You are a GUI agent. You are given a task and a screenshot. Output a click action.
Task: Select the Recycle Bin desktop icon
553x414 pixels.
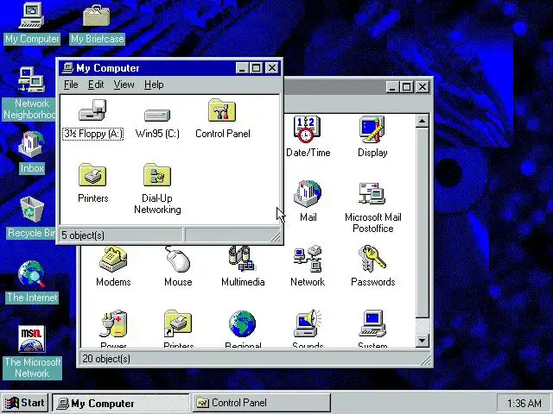coord(32,210)
